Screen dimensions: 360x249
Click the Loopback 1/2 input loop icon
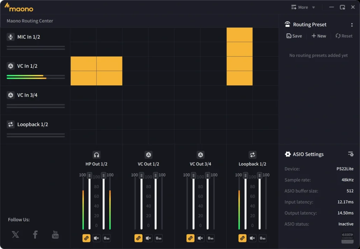[11, 124]
